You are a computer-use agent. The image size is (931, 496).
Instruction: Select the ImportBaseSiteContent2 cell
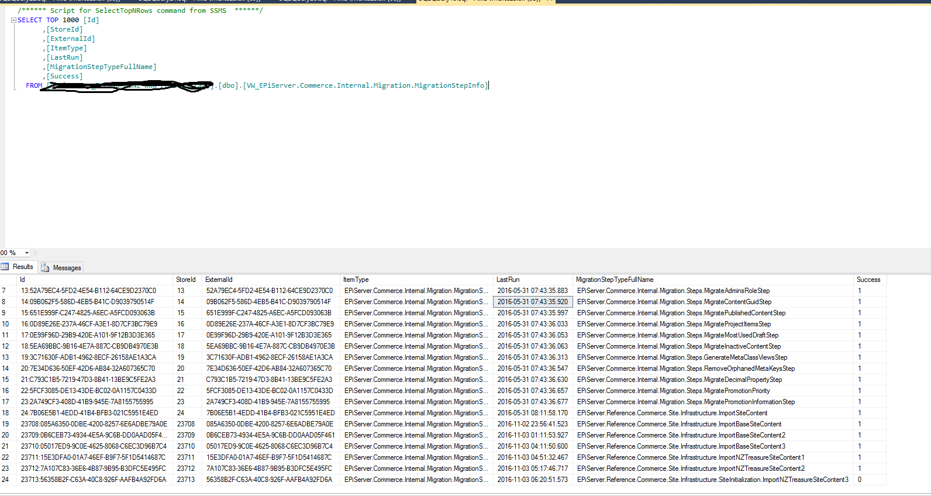click(713, 435)
